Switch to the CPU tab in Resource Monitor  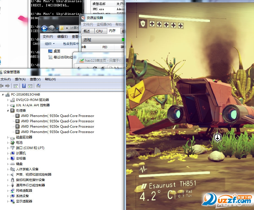point(100,31)
